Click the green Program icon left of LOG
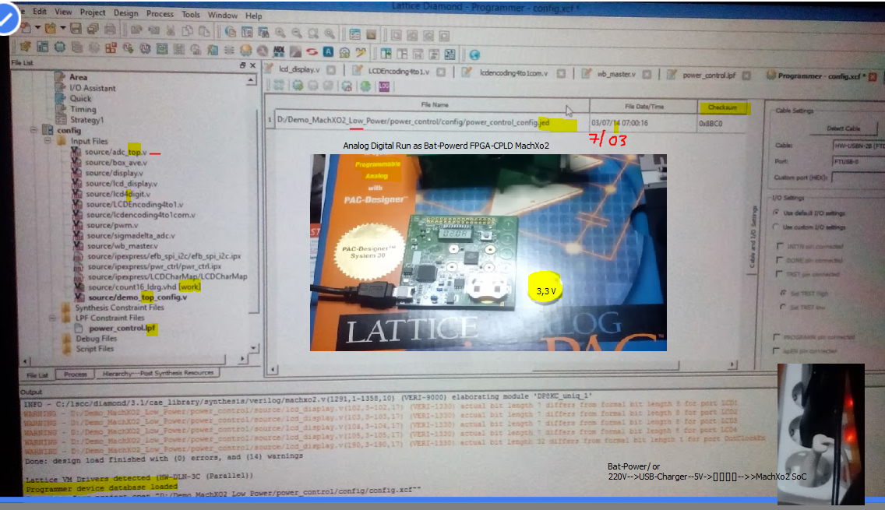The height and width of the screenshot is (510, 885). pyautogui.click(x=365, y=86)
